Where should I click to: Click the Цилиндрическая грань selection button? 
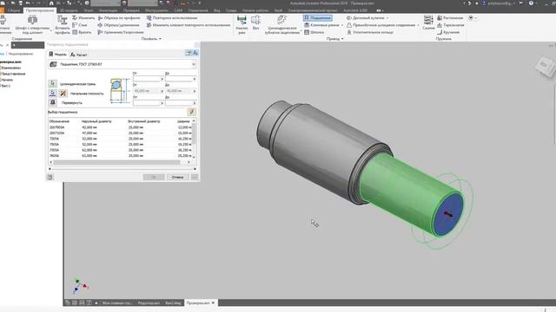[x=52, y=83]
